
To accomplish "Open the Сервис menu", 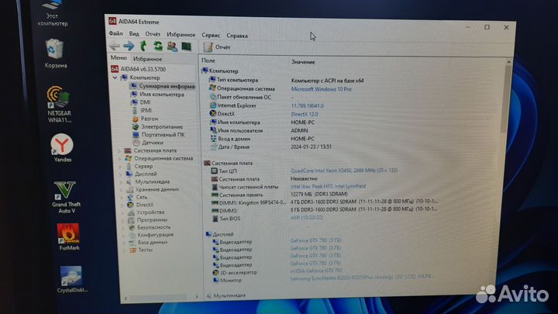I will pyautogui.click(x=210, y=35).
